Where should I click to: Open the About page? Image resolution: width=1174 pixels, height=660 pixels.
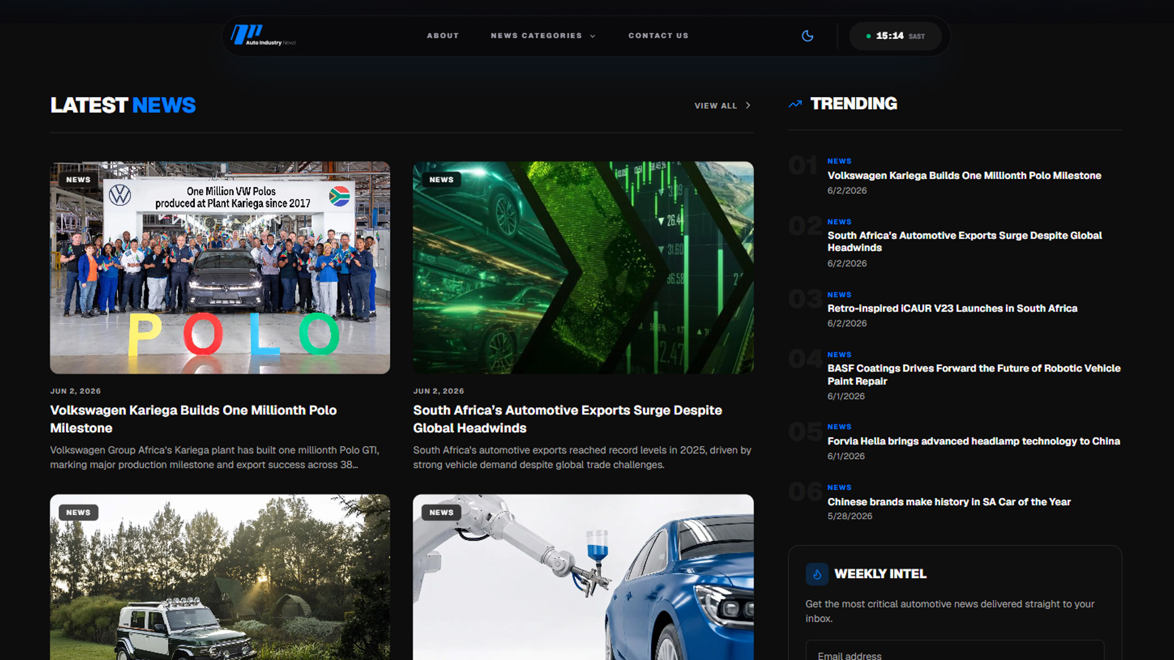click(443, 36)
